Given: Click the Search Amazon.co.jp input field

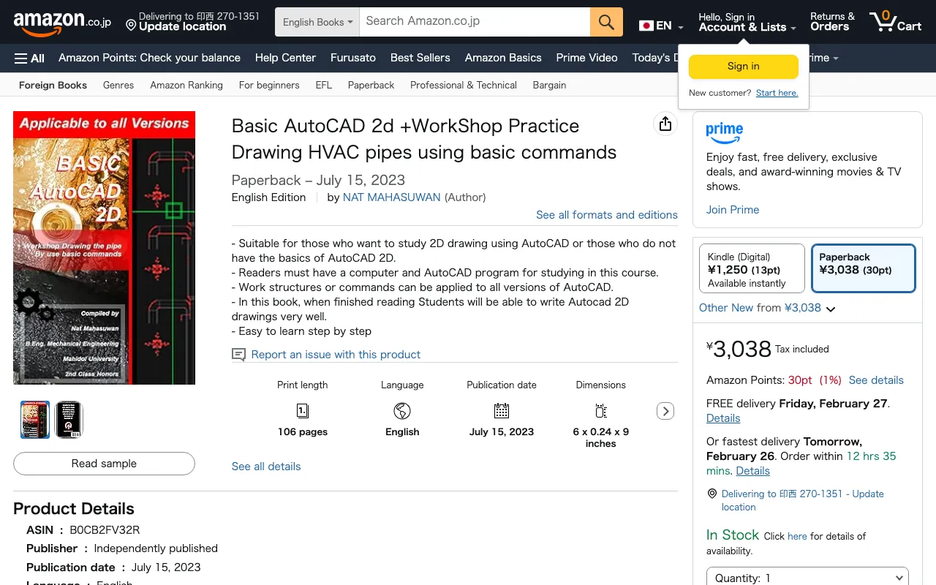Looking at the screenshot, I should coord(475,22).
